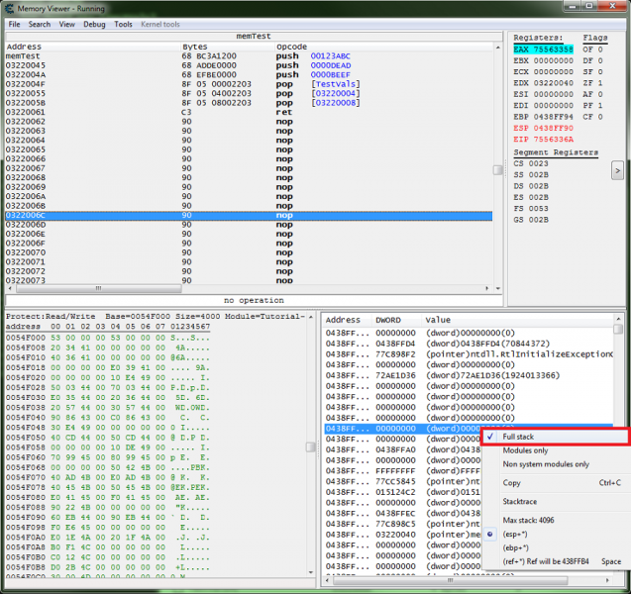Click the Cheat Engine icon in title bar
Image resolution: width=631 pixels, height=594 pixels.
click(x=9, y=7)
